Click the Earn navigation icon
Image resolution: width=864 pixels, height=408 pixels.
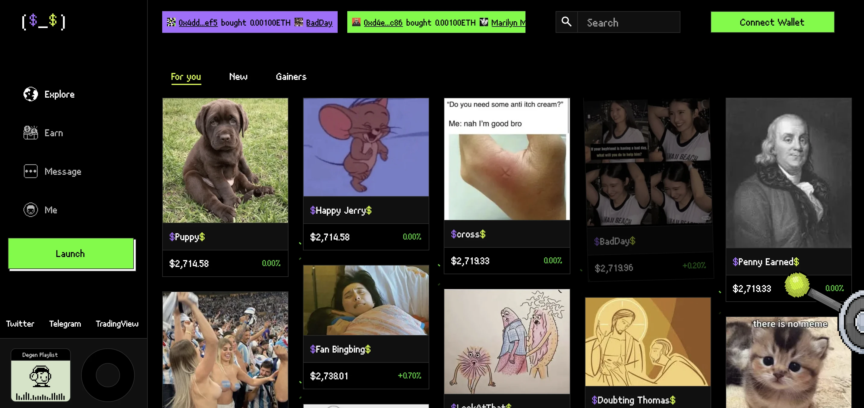(30, 133)
